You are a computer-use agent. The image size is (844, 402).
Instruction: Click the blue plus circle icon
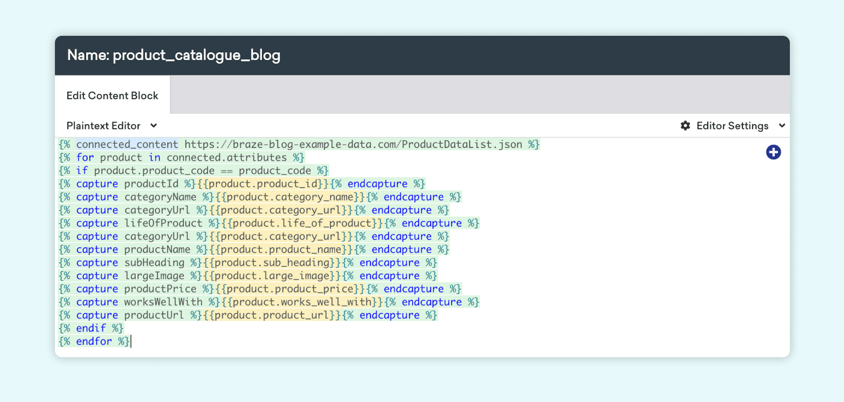pos(773,152)
